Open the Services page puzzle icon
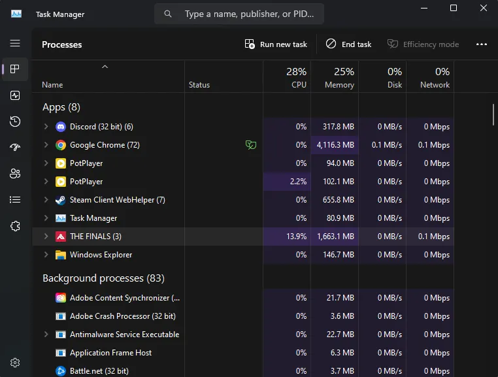 (x=15, y=225)
